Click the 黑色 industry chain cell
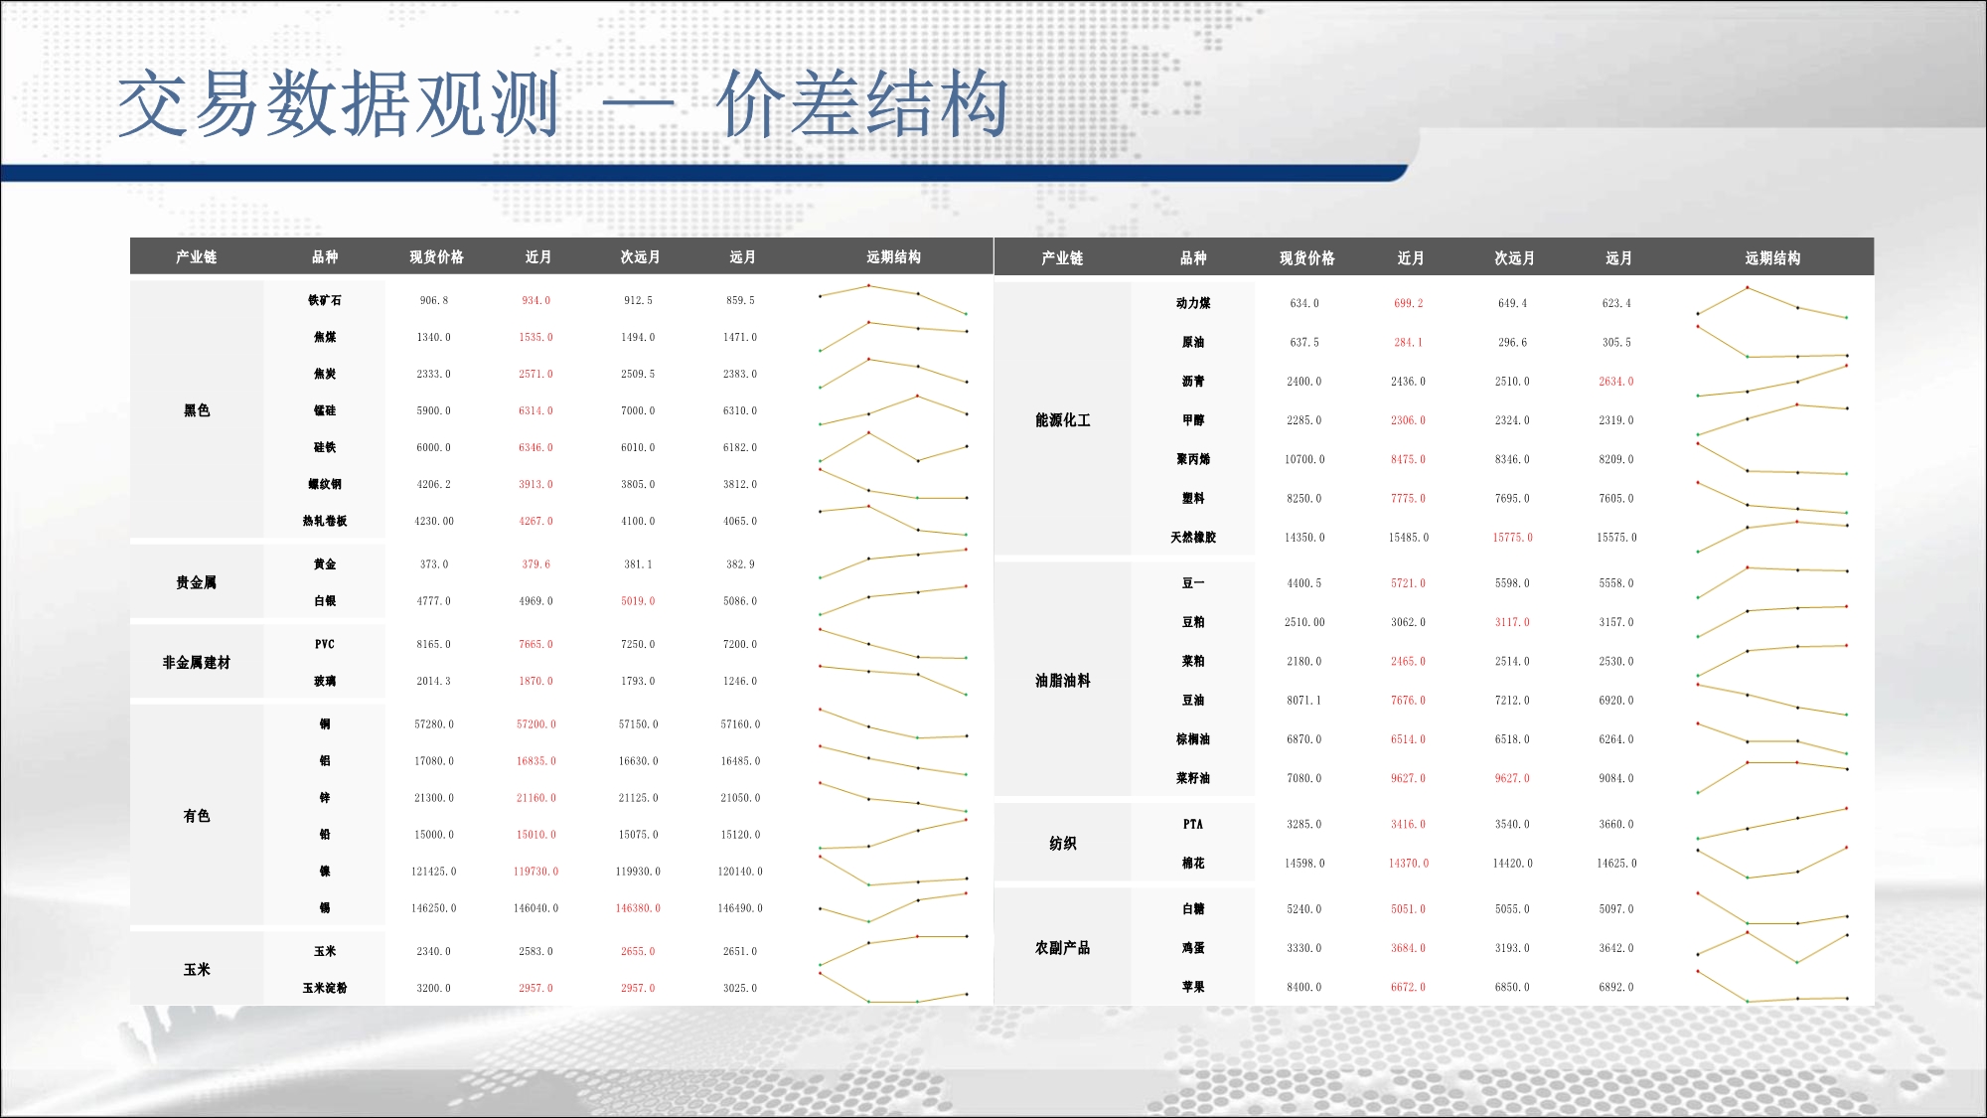This screenshot has height=1118, width=1987. tap(197, 410)
